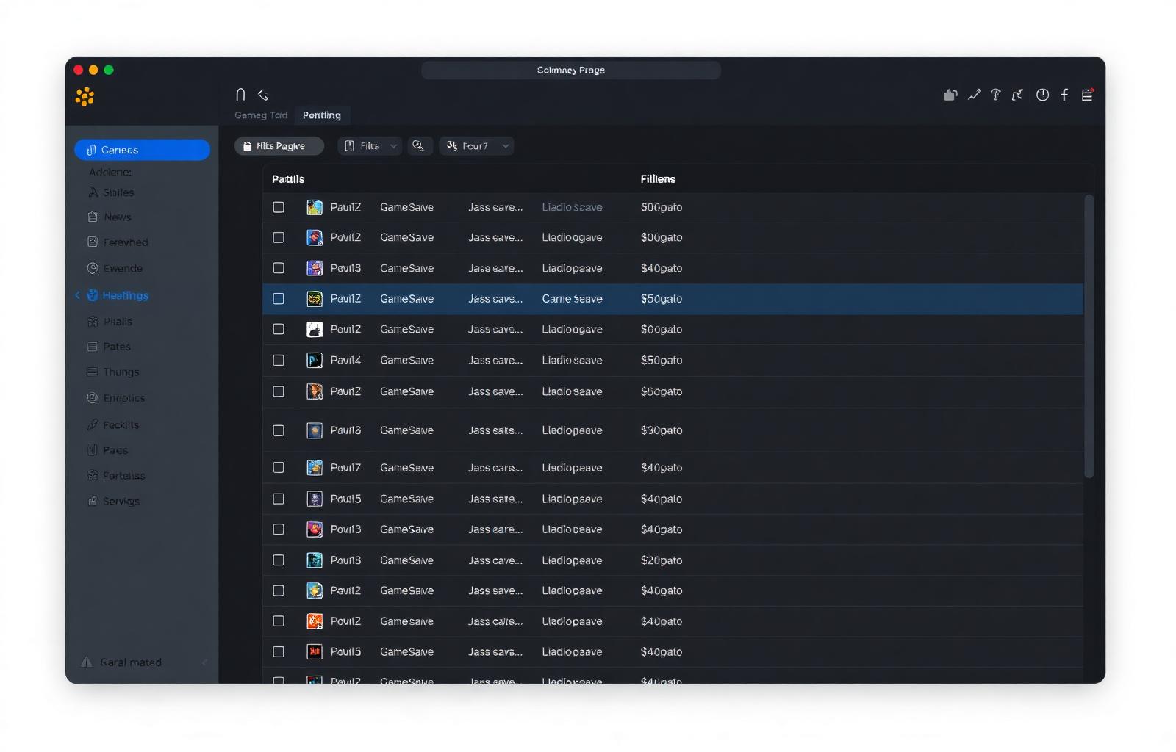Image resolution: width=1176 pixels, height=752 pixels.
Task: Tick checkbox of the black-red thumbnail Pouil5 row
Action: [x=279, y=651]
